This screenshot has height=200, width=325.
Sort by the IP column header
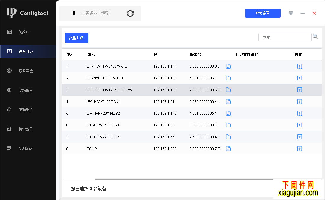pos(155,54)
